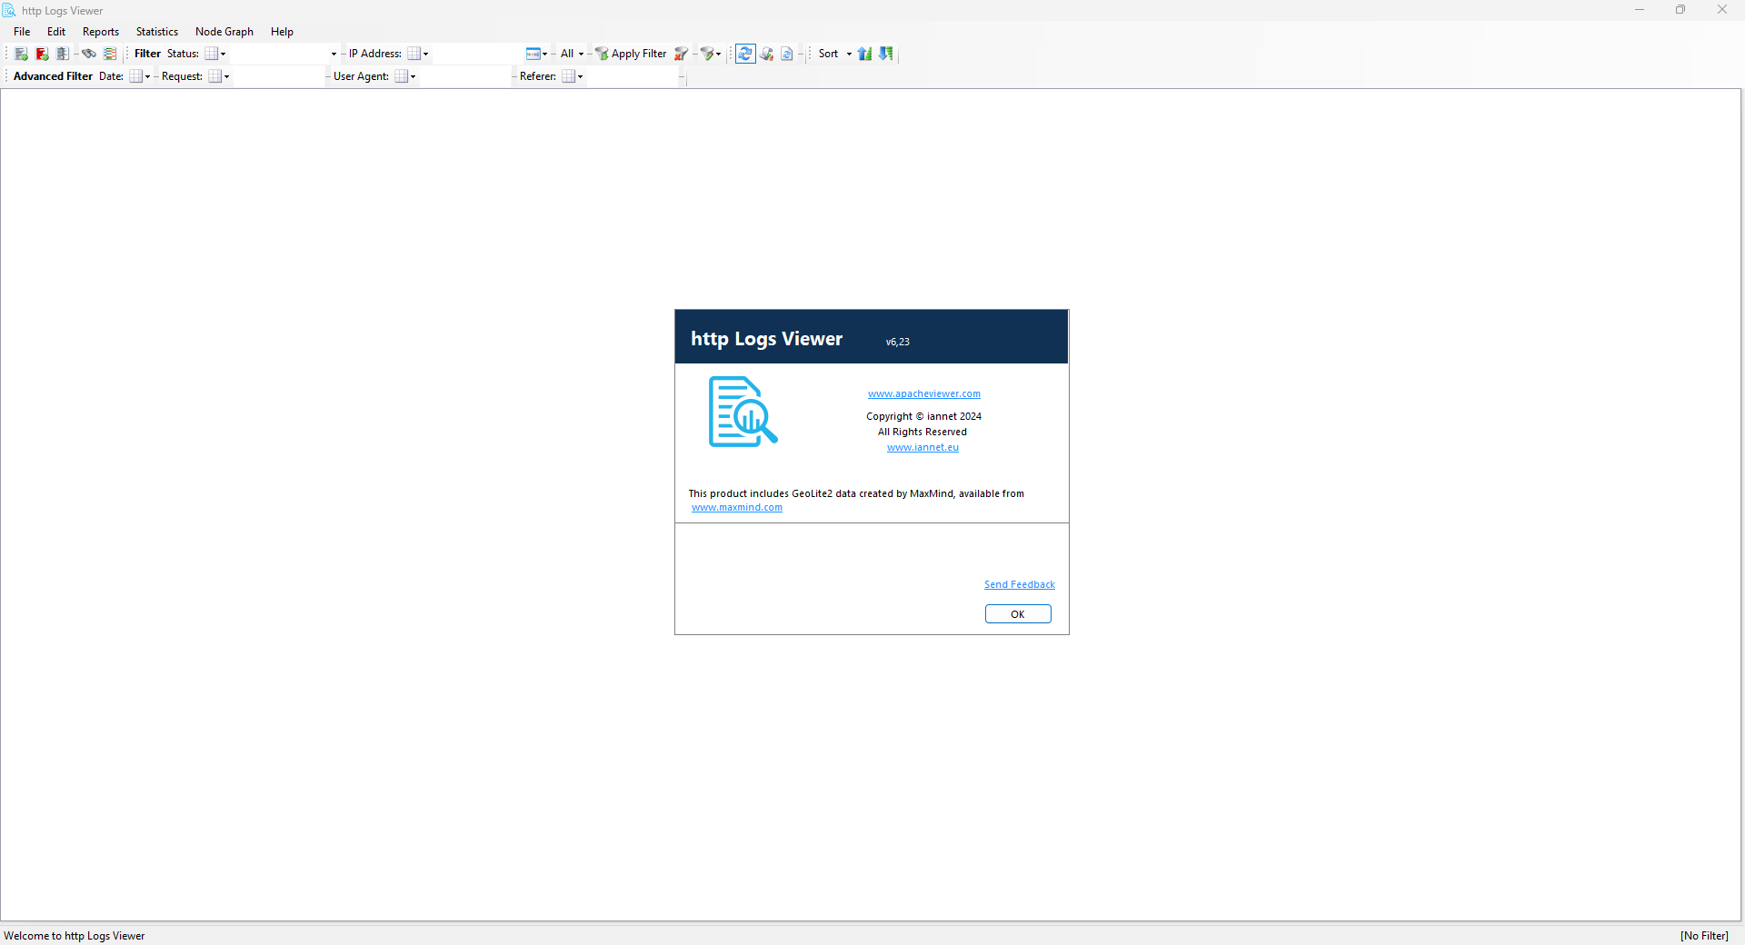
Task: Click the 'Copyright © iannet 2024' text
Action: pyautogui.click(x=923, y=416)
